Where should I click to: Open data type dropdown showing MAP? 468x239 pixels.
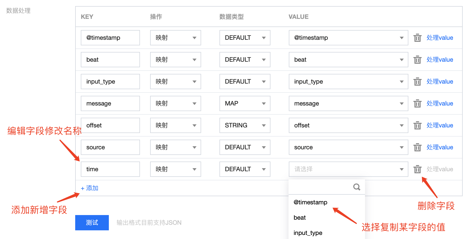(x=245, y=103)
